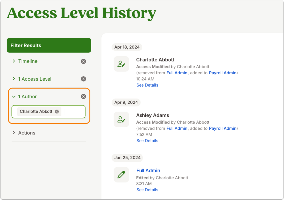Remove the Charlotte Abbott author chip
Viewport: 284px width, 200px height.
pos(57,111)
